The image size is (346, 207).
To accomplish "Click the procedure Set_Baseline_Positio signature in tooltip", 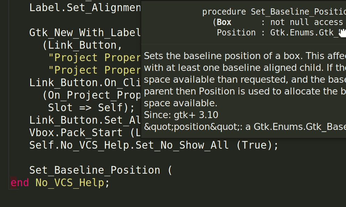I will click(x=274, y=12).
